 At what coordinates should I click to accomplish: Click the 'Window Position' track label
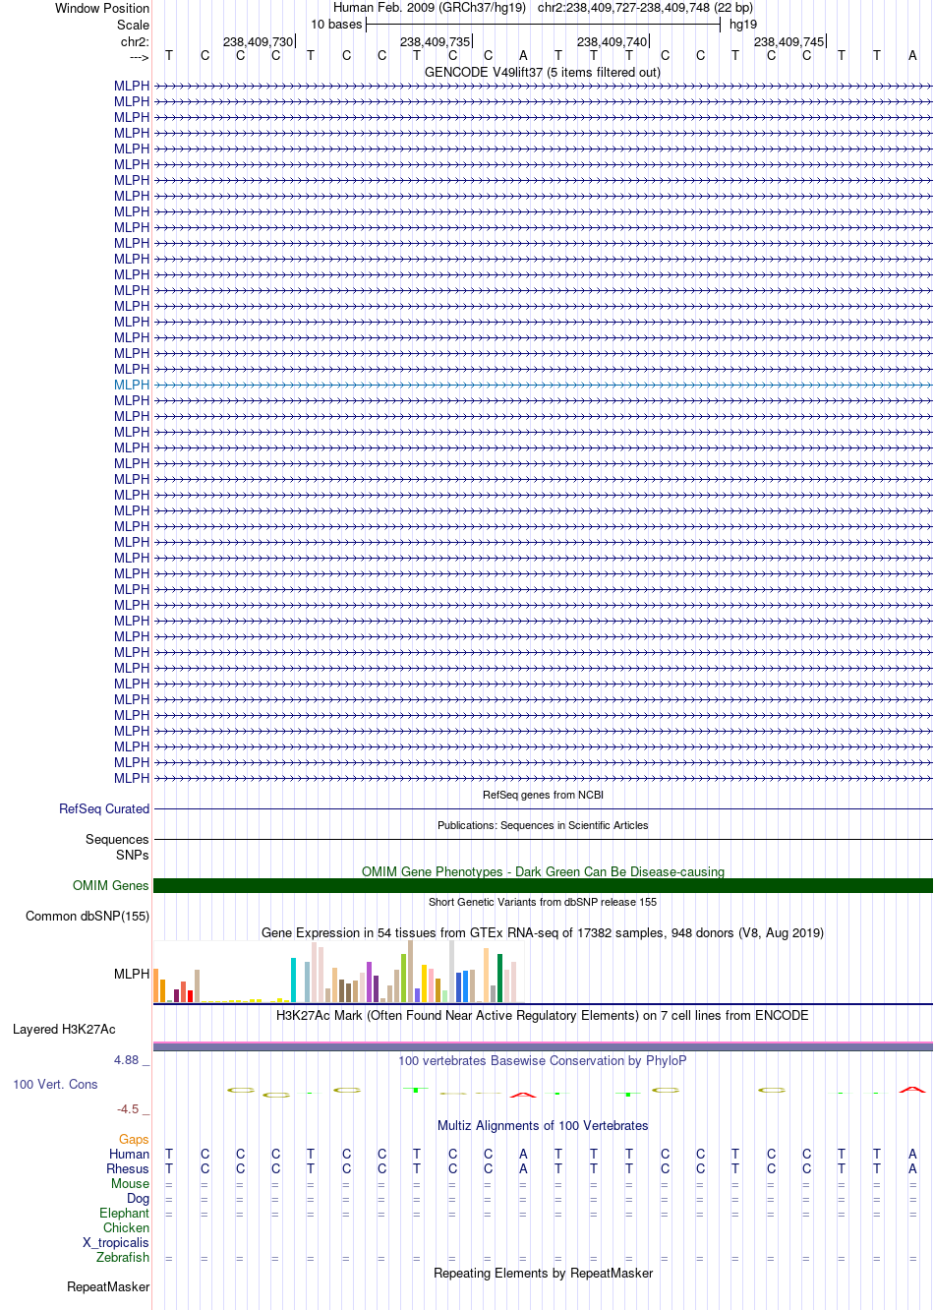pyautogui.click(x=102, y=8)
